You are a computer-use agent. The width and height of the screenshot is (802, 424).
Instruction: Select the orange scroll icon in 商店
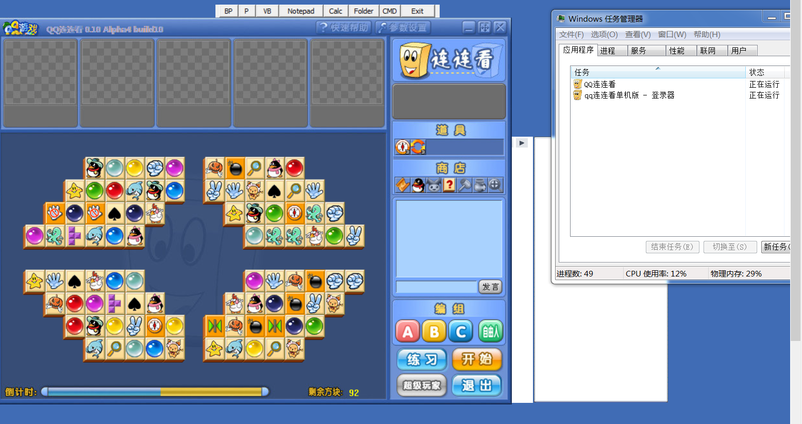point(403,185)
